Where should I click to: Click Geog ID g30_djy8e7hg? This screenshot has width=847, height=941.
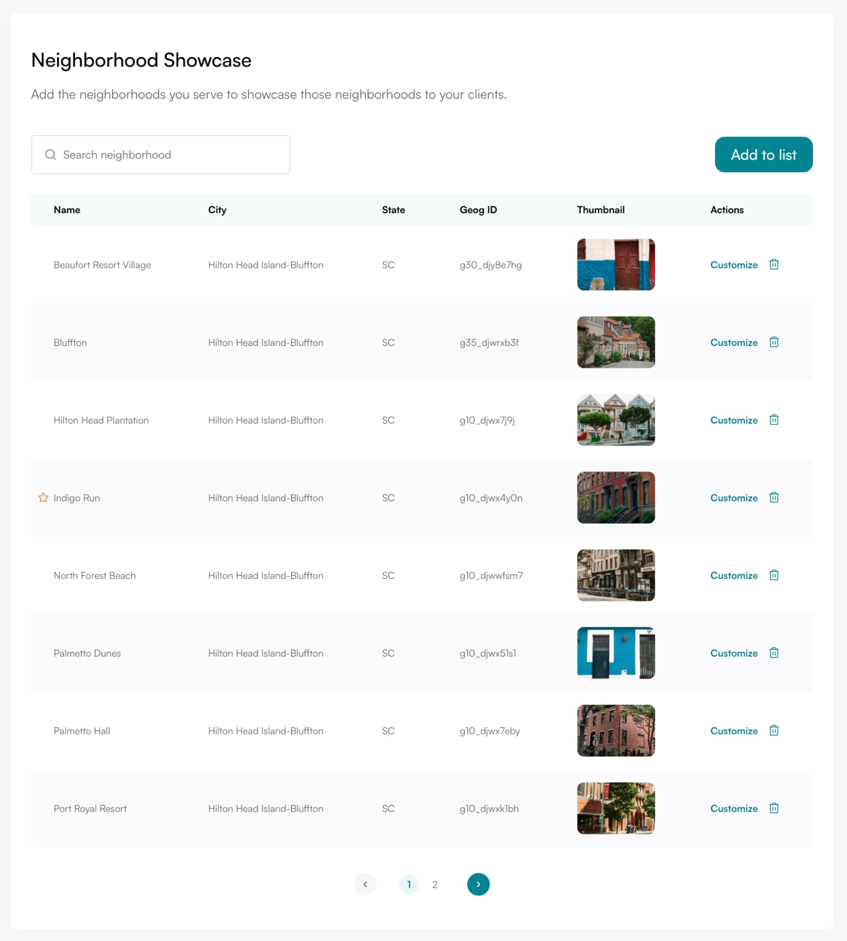[x=491, y=265]
